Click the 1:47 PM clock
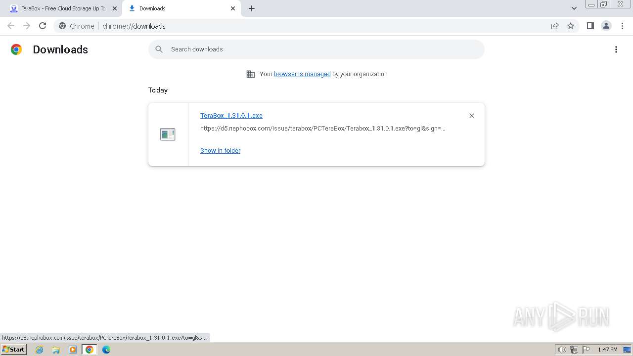The image size is (633, 356). (608, 350)
